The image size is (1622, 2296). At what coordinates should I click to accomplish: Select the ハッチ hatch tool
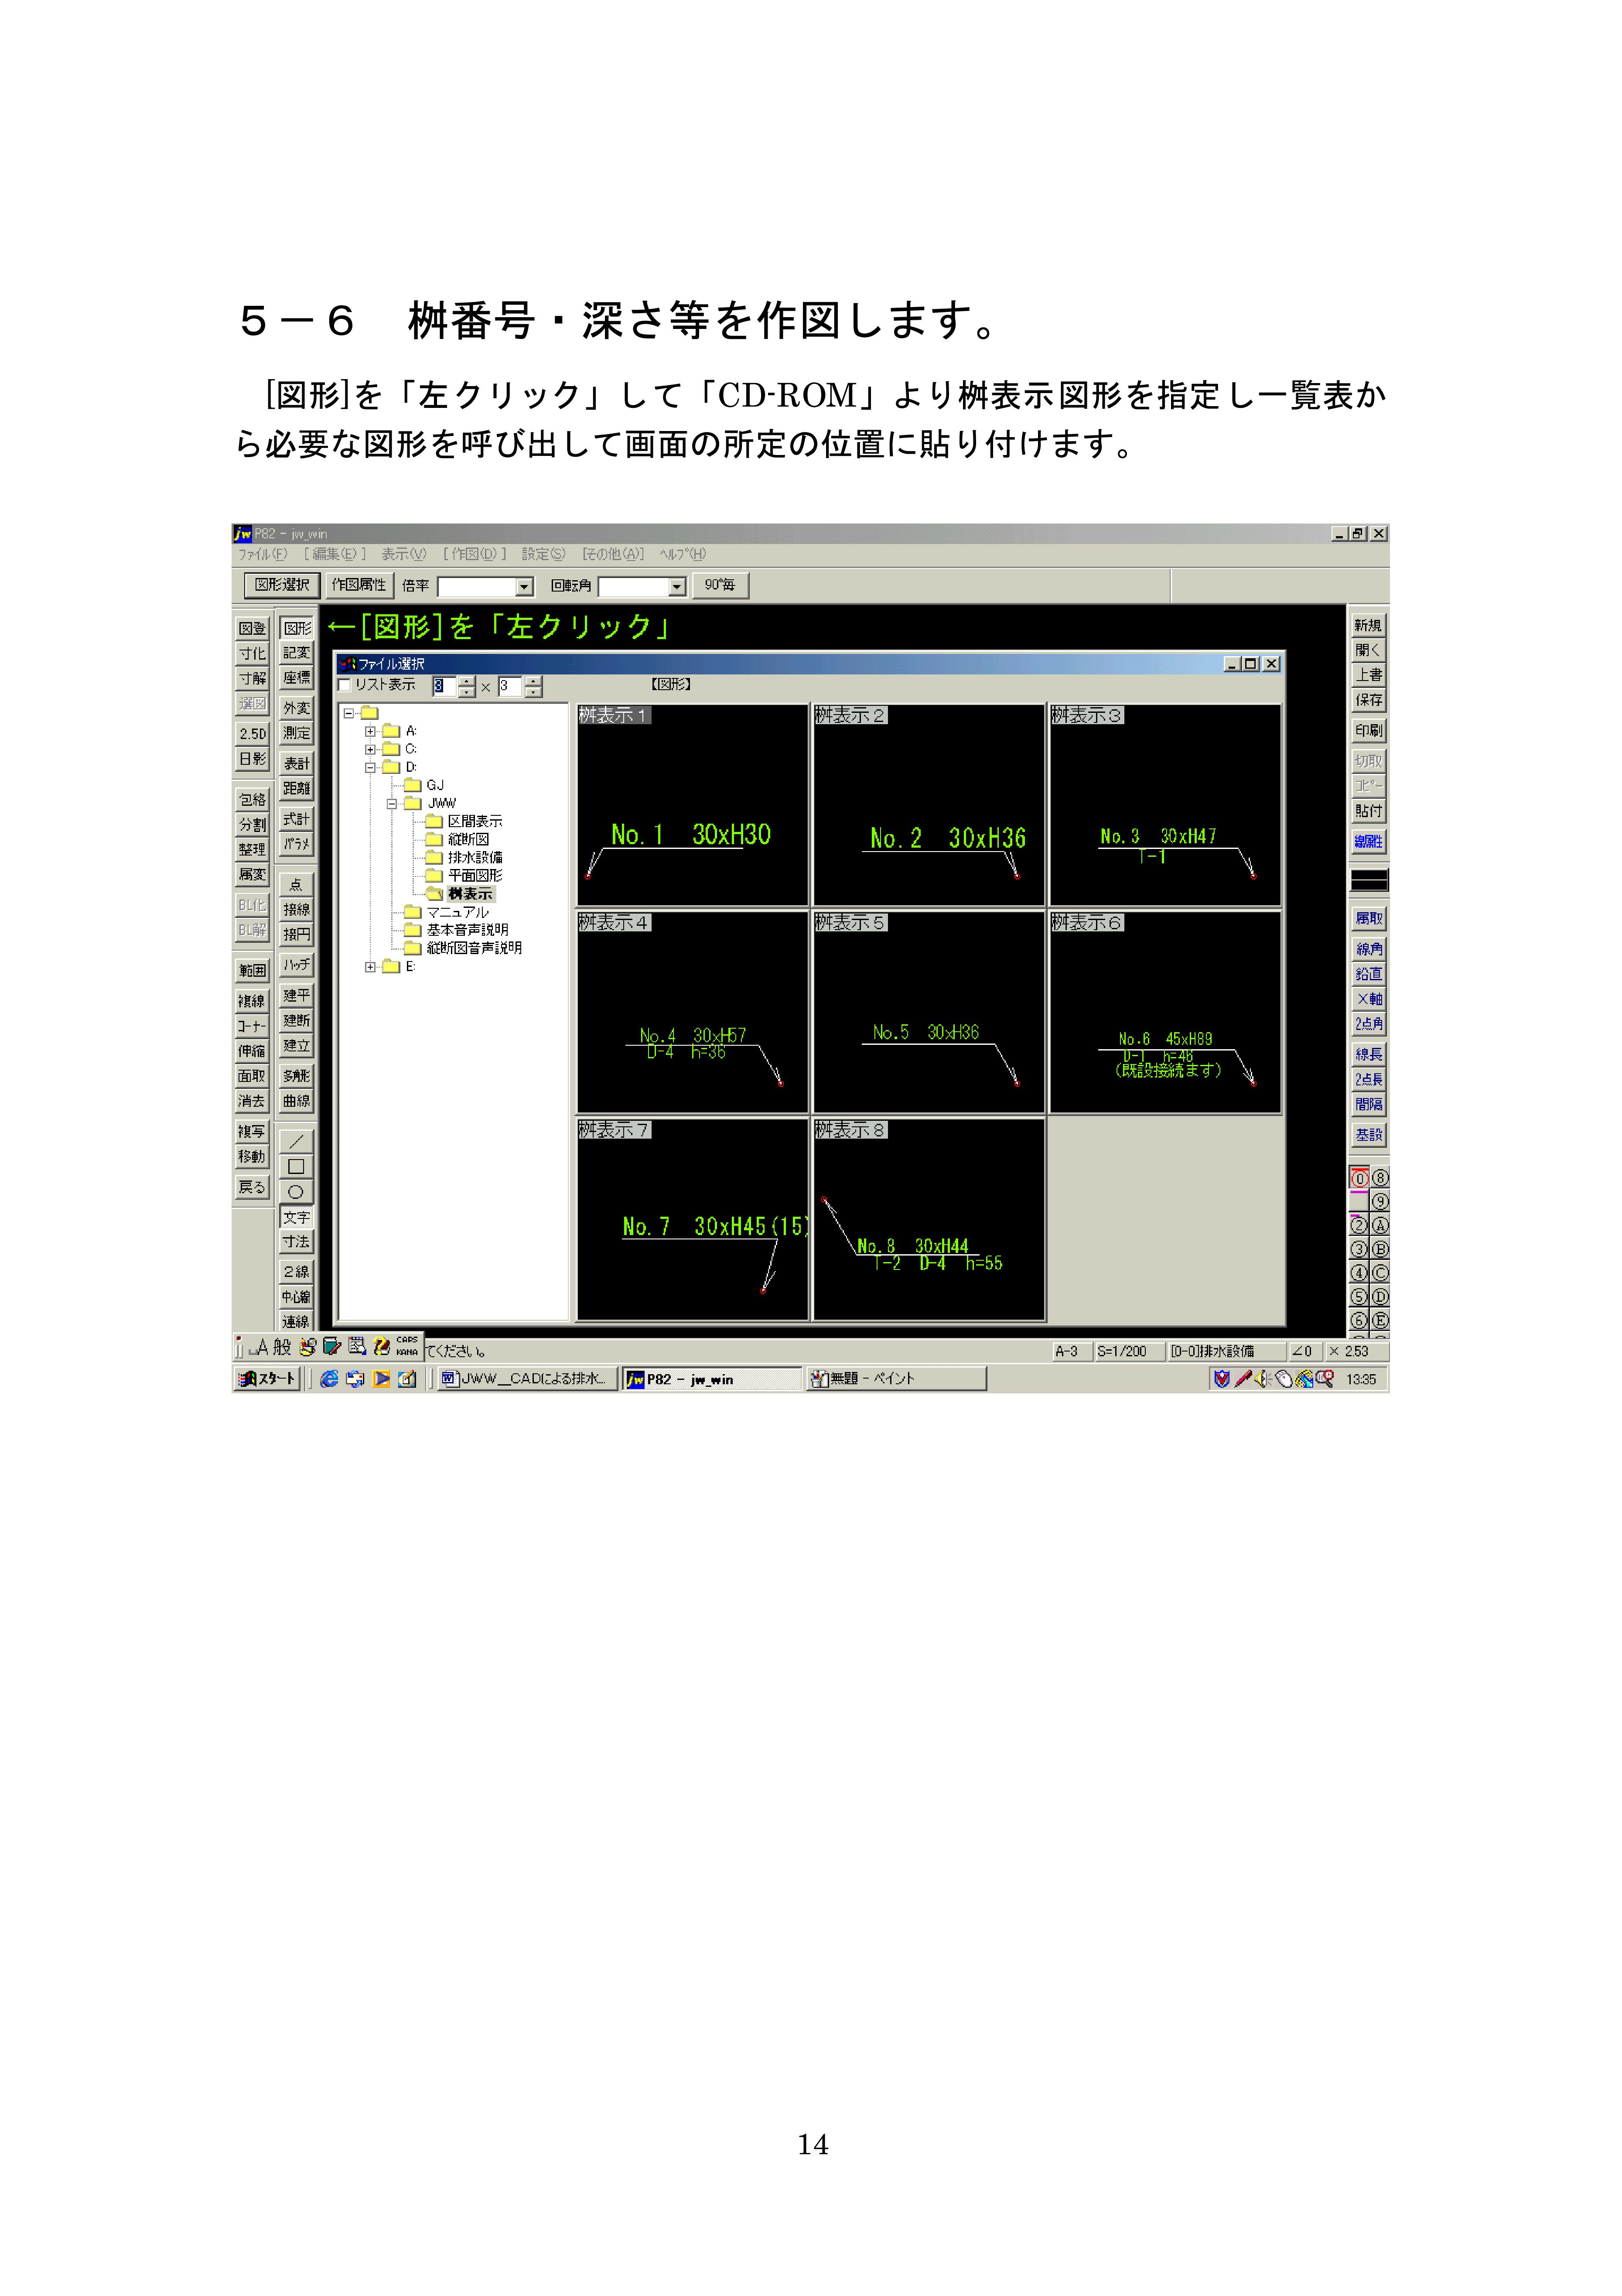pos(296,965)
